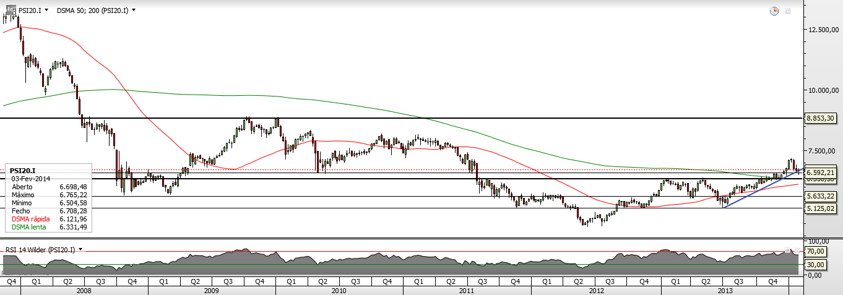Screen dimensions: 843x295
Task: Click the 2010 year label on the time axis
Action: click(x=339, y=290)
